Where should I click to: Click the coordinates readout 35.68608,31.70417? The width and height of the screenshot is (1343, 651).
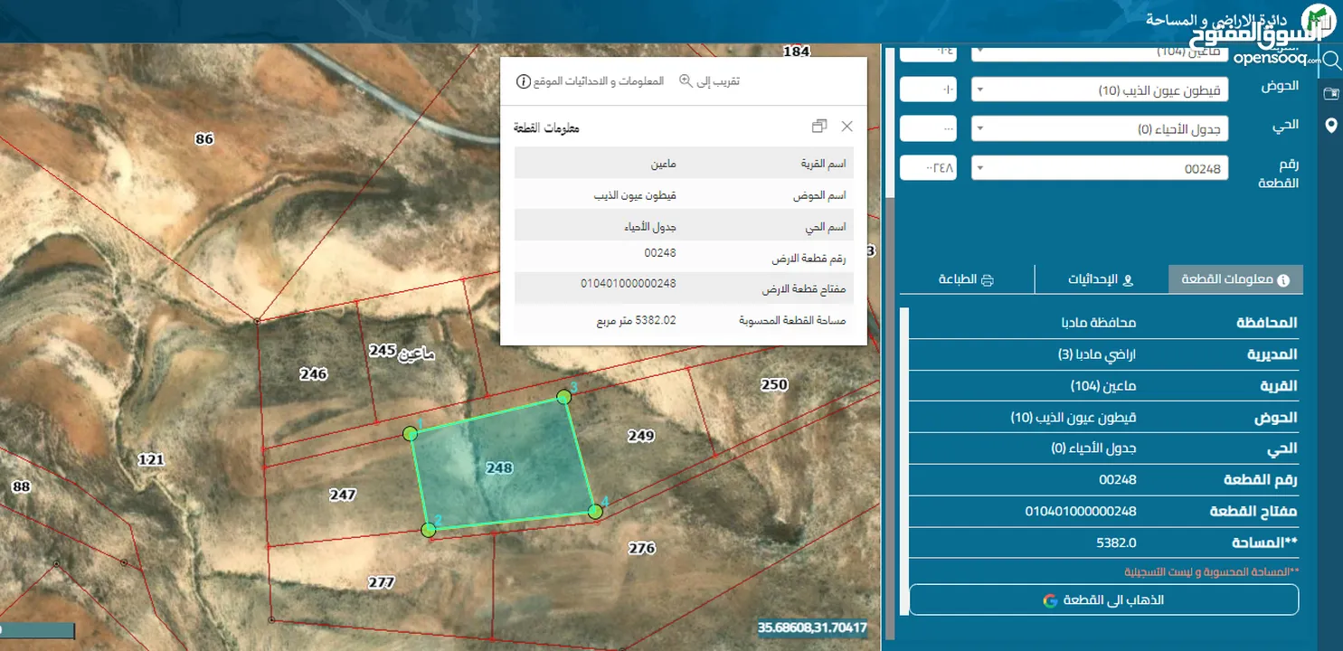812,627
